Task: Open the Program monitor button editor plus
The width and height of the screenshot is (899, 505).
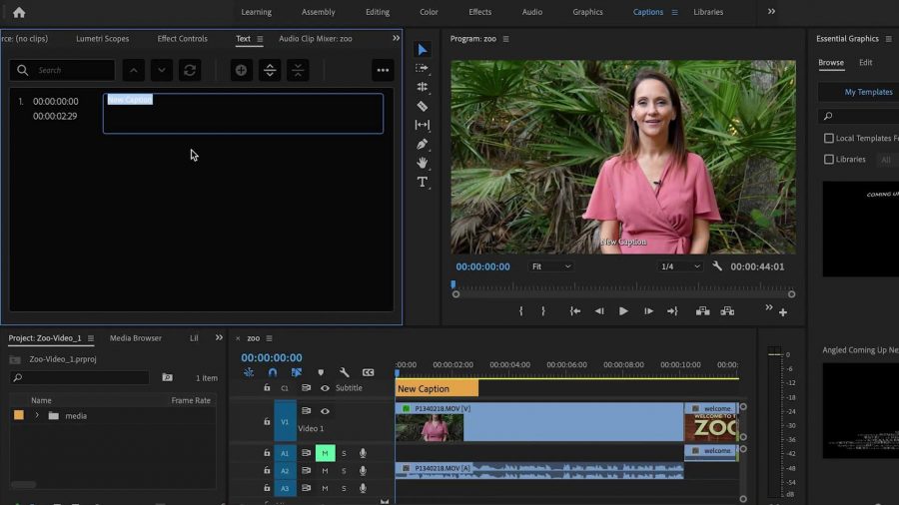Action: tap(782, 312)
